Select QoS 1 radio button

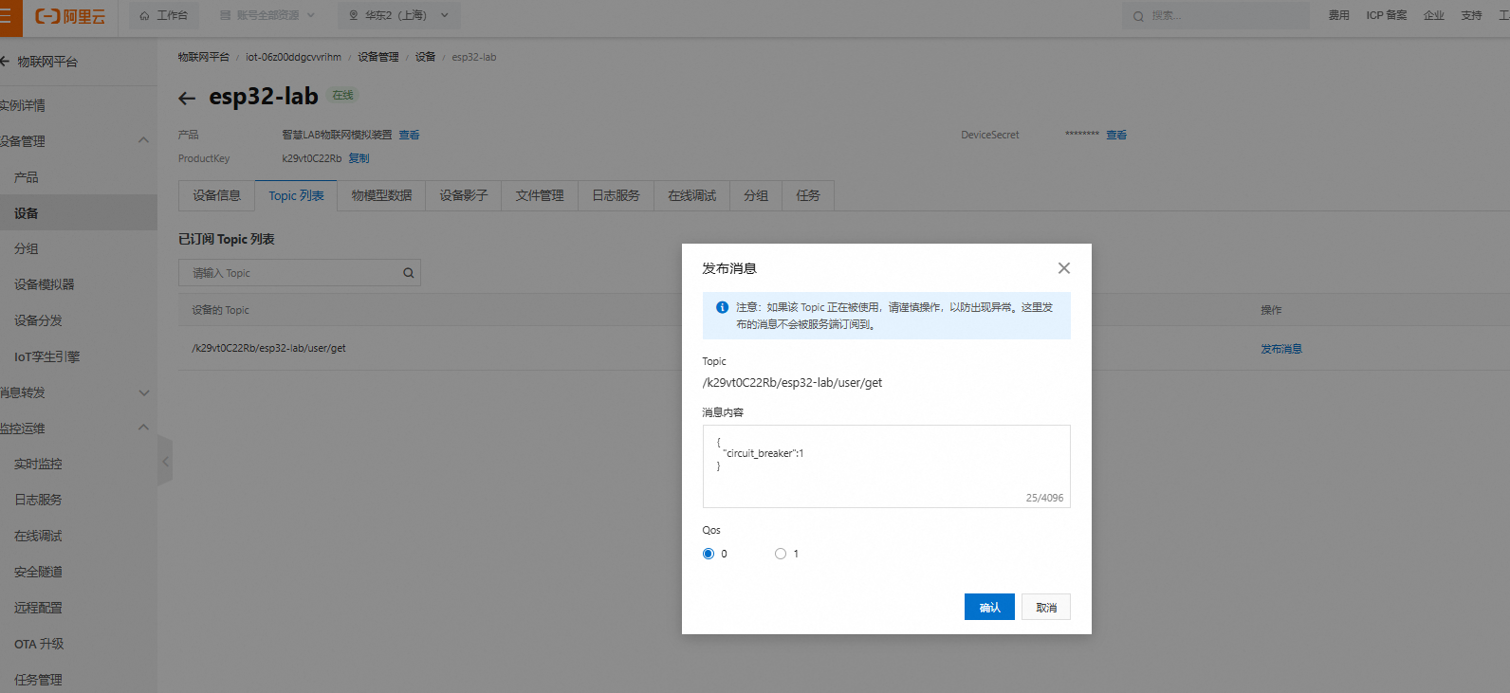click(781, 554)
